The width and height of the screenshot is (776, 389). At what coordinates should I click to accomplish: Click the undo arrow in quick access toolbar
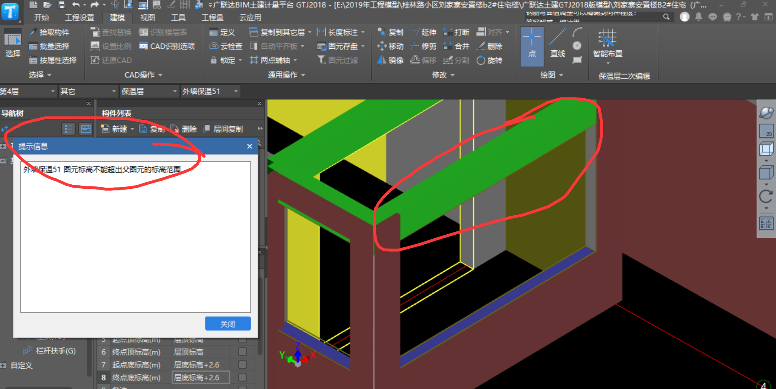(x=76, y=5)
